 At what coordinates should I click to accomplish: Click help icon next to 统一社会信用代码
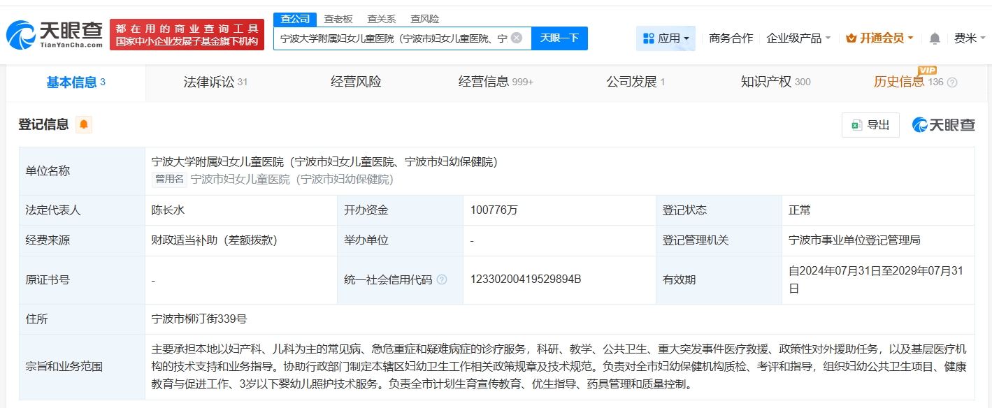coord(442,279)
